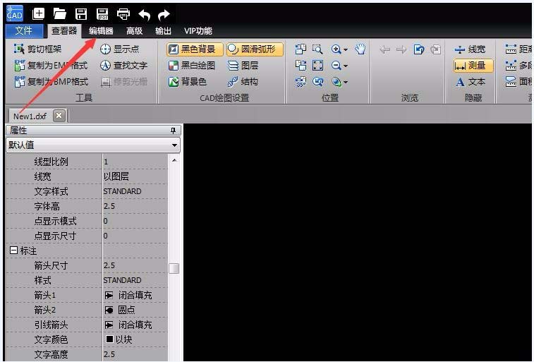Choose 复制为EMF格式 copy option
The height and width of the screenshot is (362, 534).
(x=51, y=66)
